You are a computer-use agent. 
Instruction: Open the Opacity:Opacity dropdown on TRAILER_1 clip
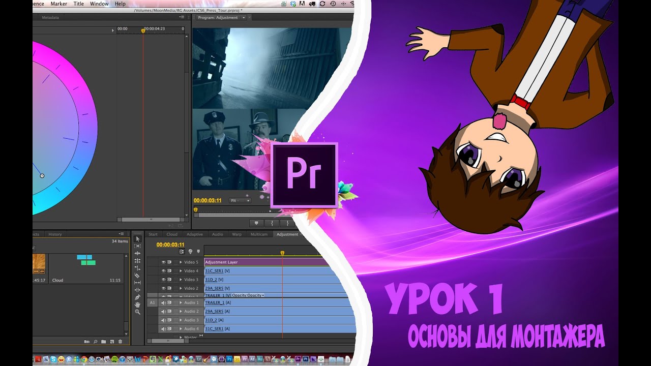click(x=248, y=295)
